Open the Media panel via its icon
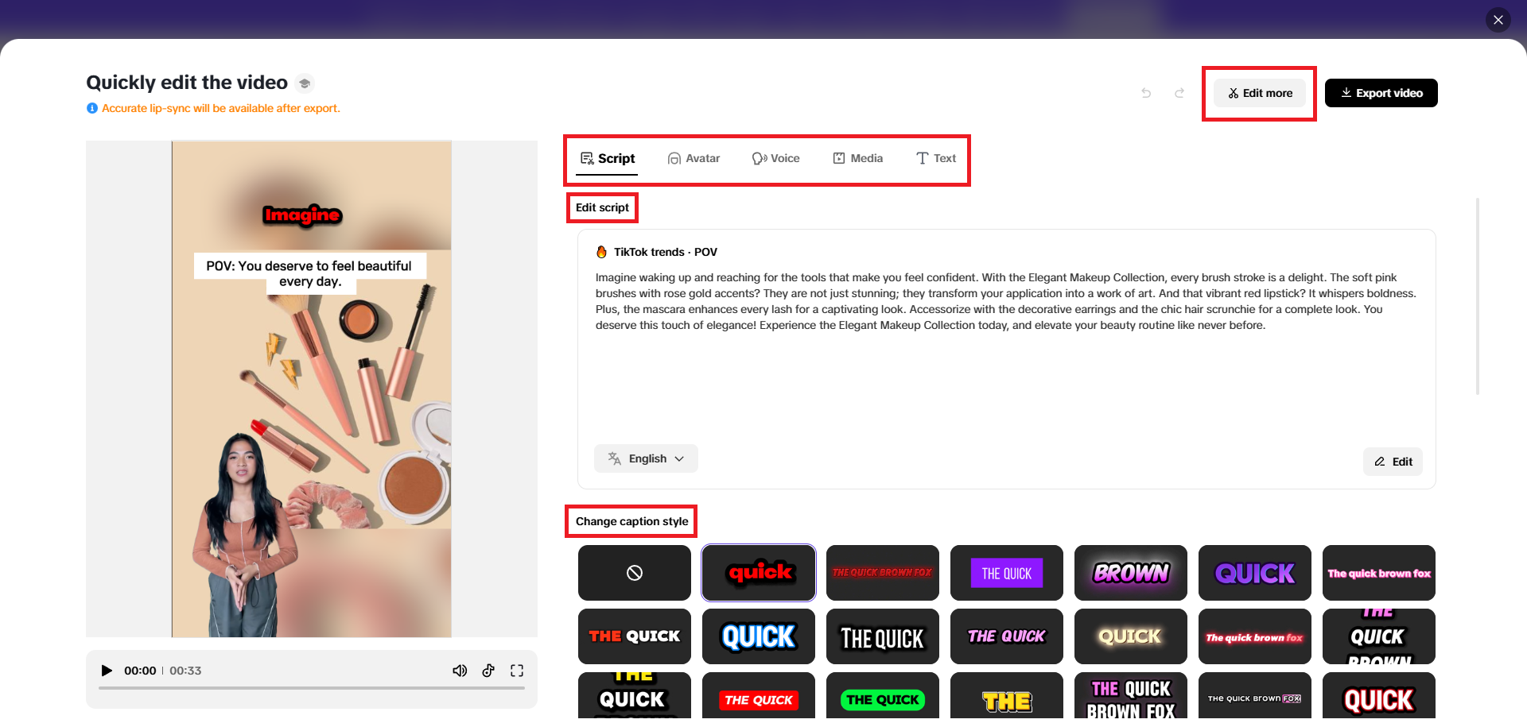The width and height of the screenshot is (1527, 727). (x=838, y=157)
